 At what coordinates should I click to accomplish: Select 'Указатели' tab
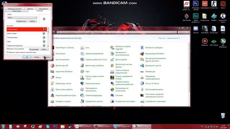(x=40, y=11)
